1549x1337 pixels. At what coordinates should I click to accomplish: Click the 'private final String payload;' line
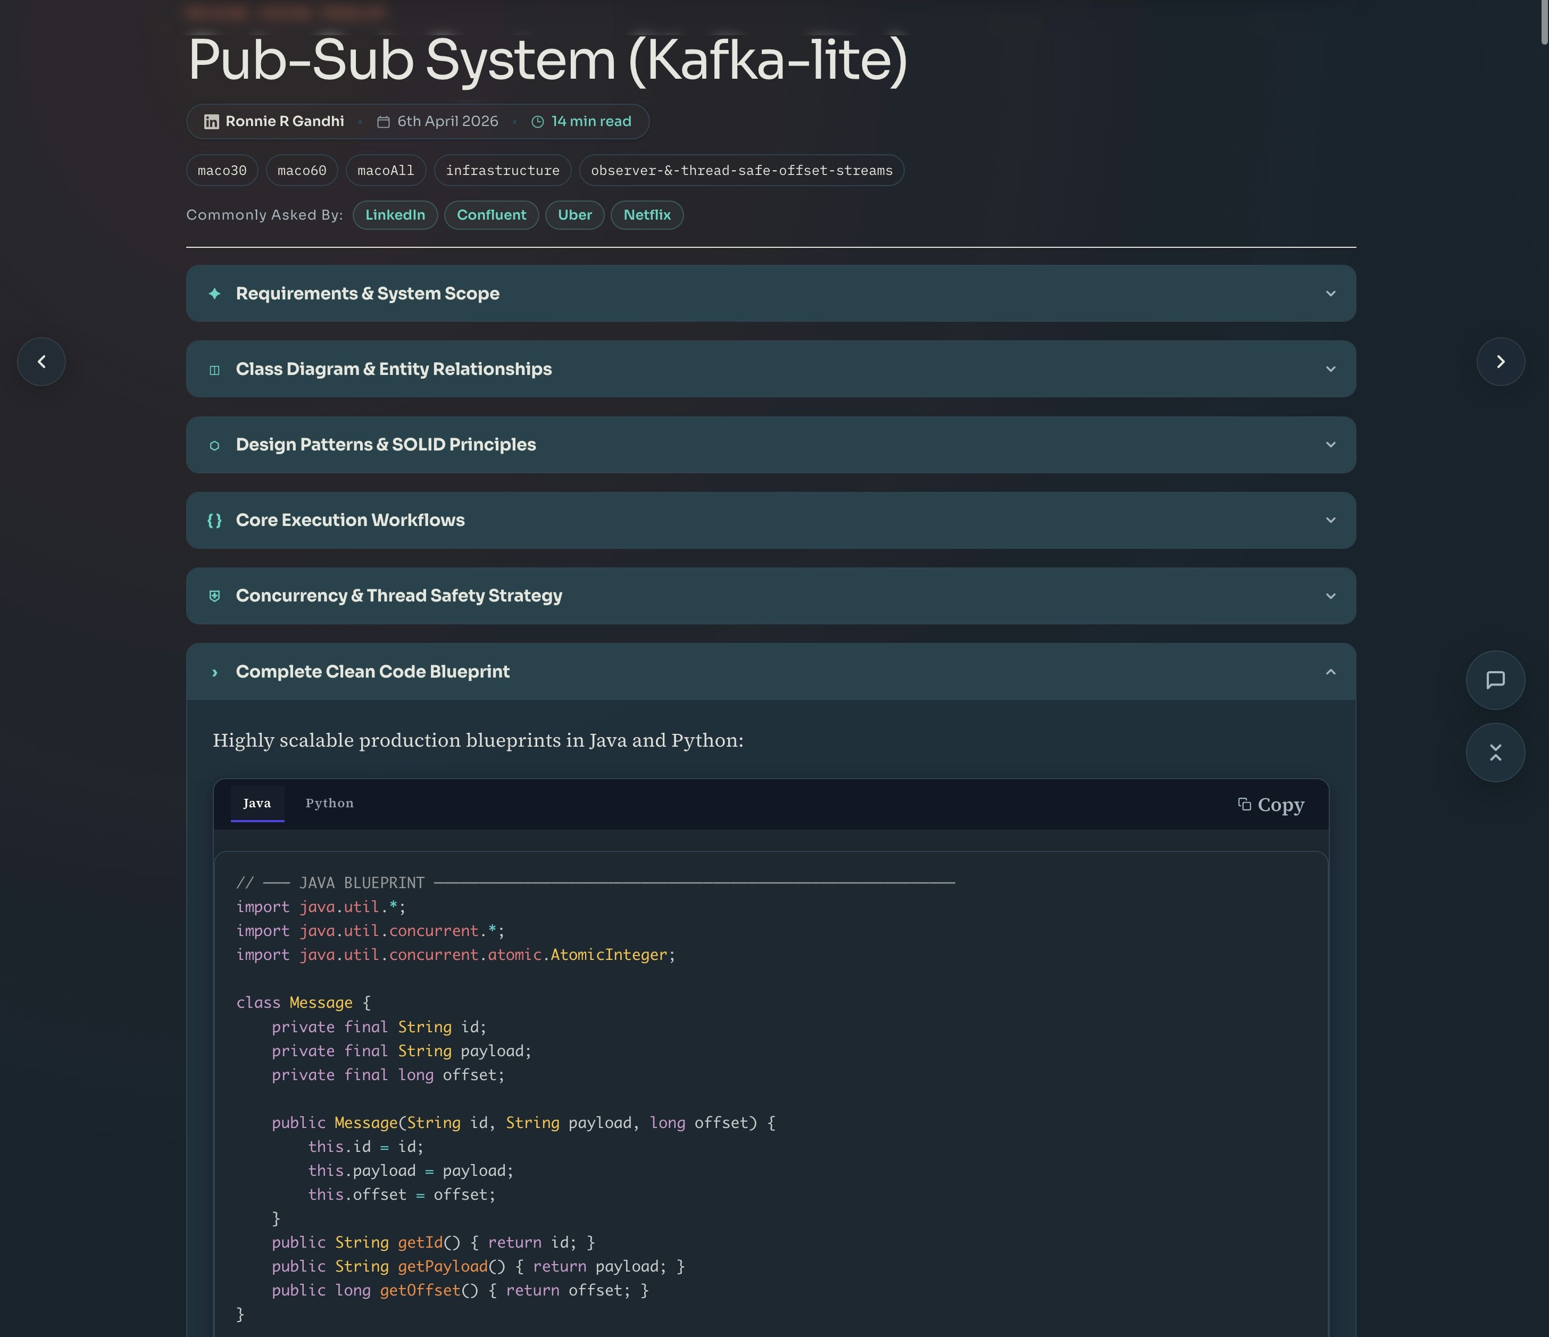402,1051
